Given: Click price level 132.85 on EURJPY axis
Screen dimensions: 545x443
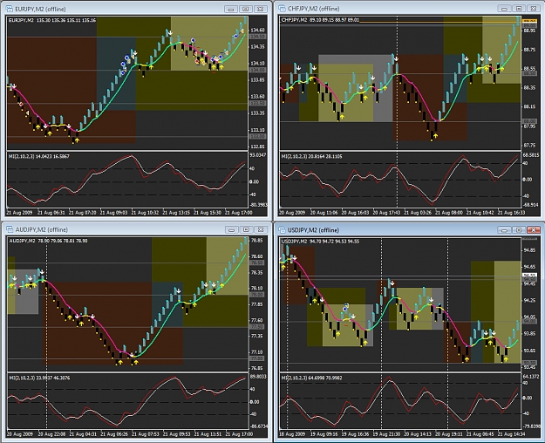Looking at the screenshot, I should (x=257, y=147).
